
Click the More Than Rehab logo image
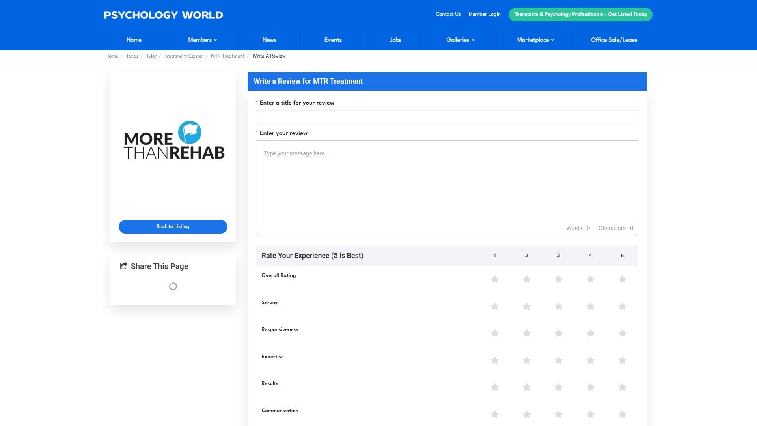pos(174,140)
